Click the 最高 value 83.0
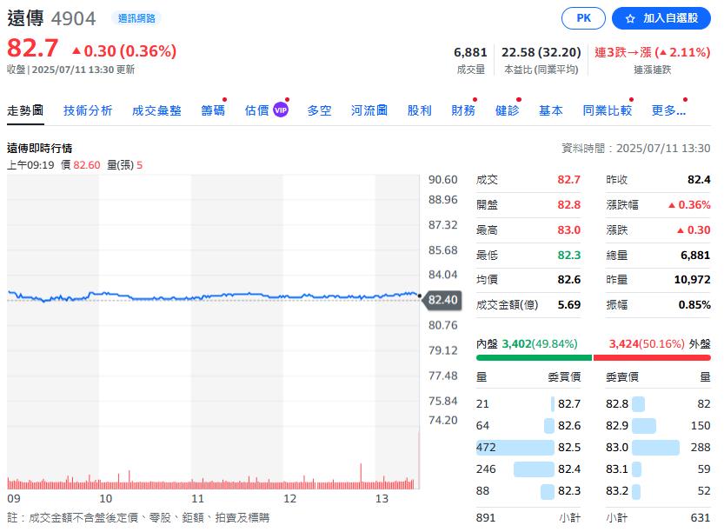 point(568,230)
